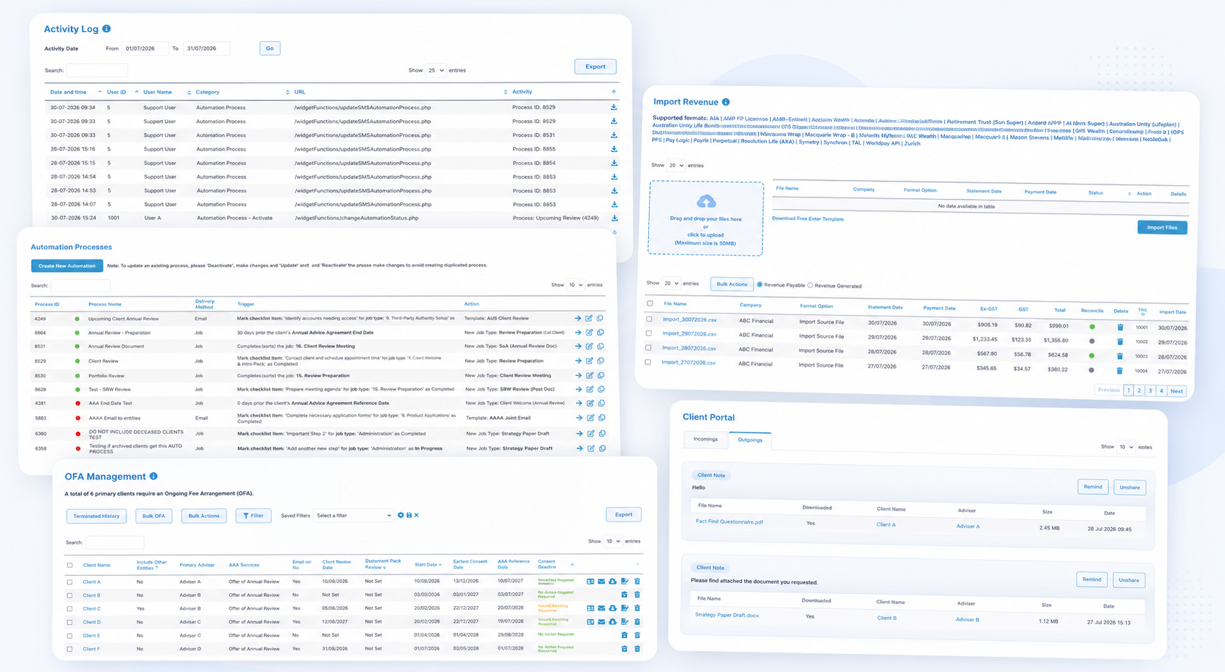Export the Activity Log
Image resolution: width=1225 pixels, height=672 pixels.
point(595,67)
